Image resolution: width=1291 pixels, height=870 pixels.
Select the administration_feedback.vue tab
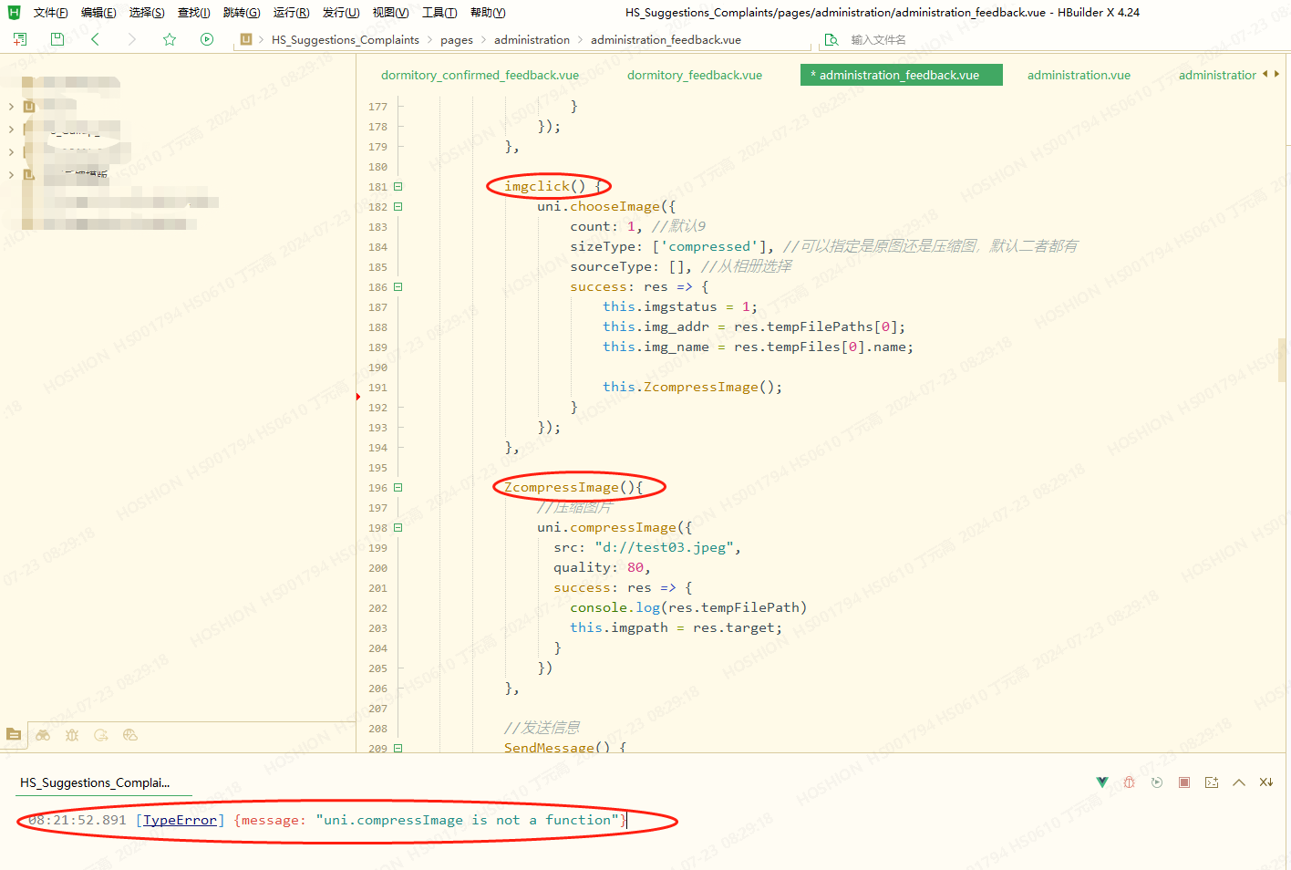coord(901,75)
